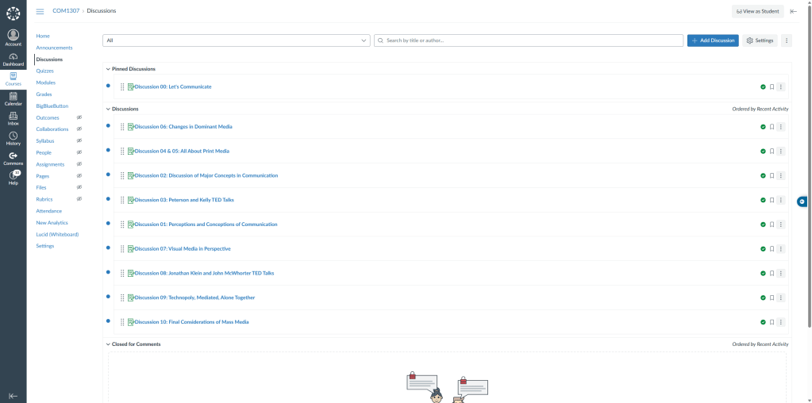Open History in the global navigation
This screenshot has height=403, width=812.
pyautogui.click(x=13, y=138)
